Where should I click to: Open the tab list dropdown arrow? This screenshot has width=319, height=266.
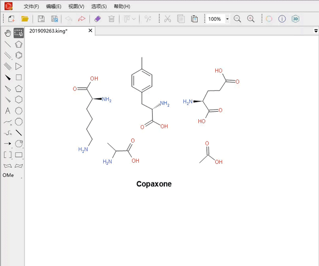[x=316, y=31]
